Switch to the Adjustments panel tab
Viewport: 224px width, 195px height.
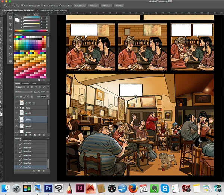point(20,15)
